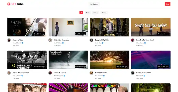178x92 pixels.
Task: Open Noah Walker's avatar beside Midnight Serenade
Action: [x=50, y=40]
